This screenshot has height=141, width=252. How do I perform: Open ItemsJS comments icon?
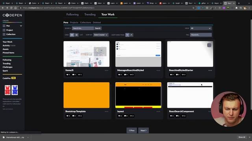[74, 75]
